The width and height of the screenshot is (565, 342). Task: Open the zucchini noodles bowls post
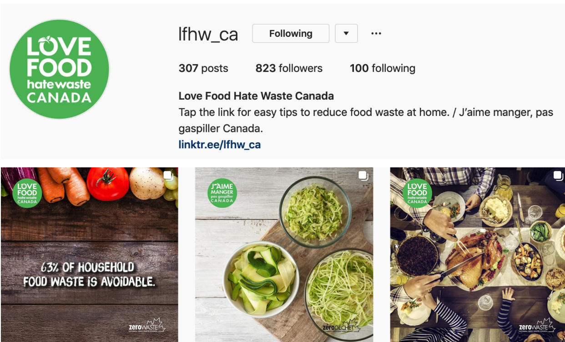coord(284,255)
